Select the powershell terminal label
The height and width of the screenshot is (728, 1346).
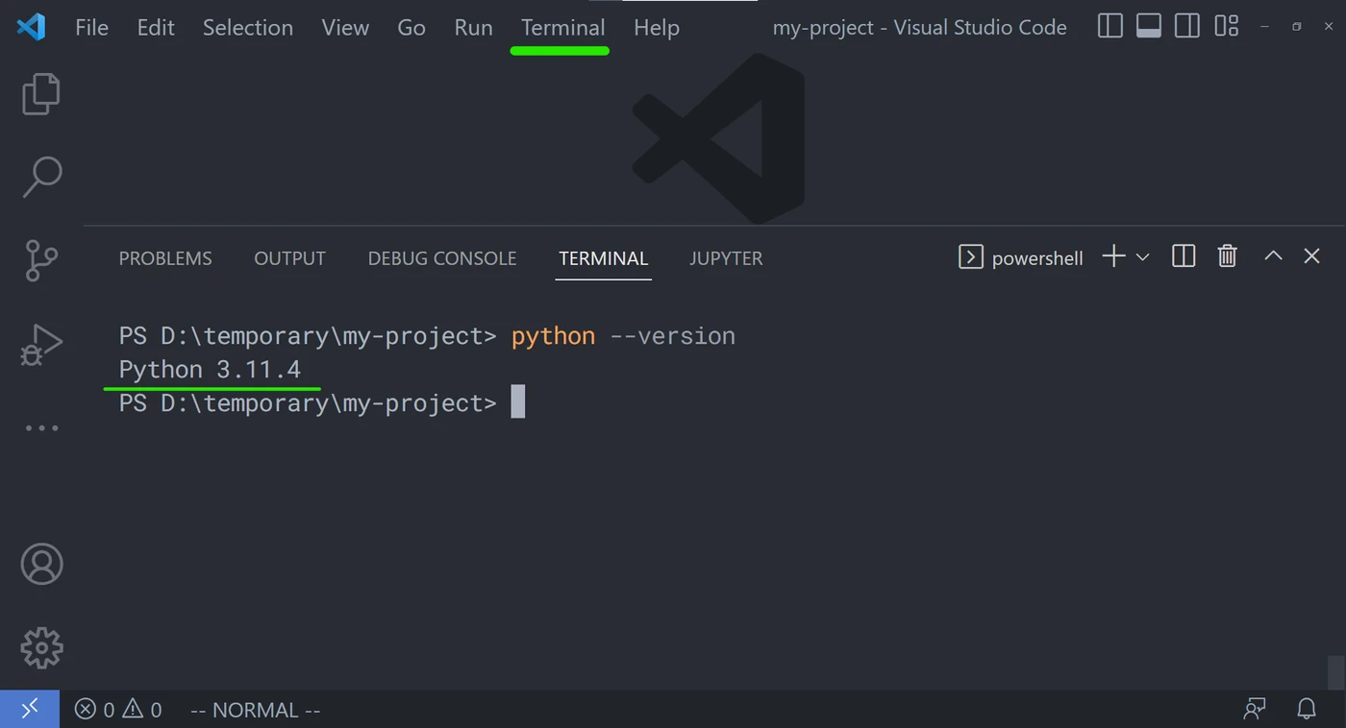(x=1037, y=258)
